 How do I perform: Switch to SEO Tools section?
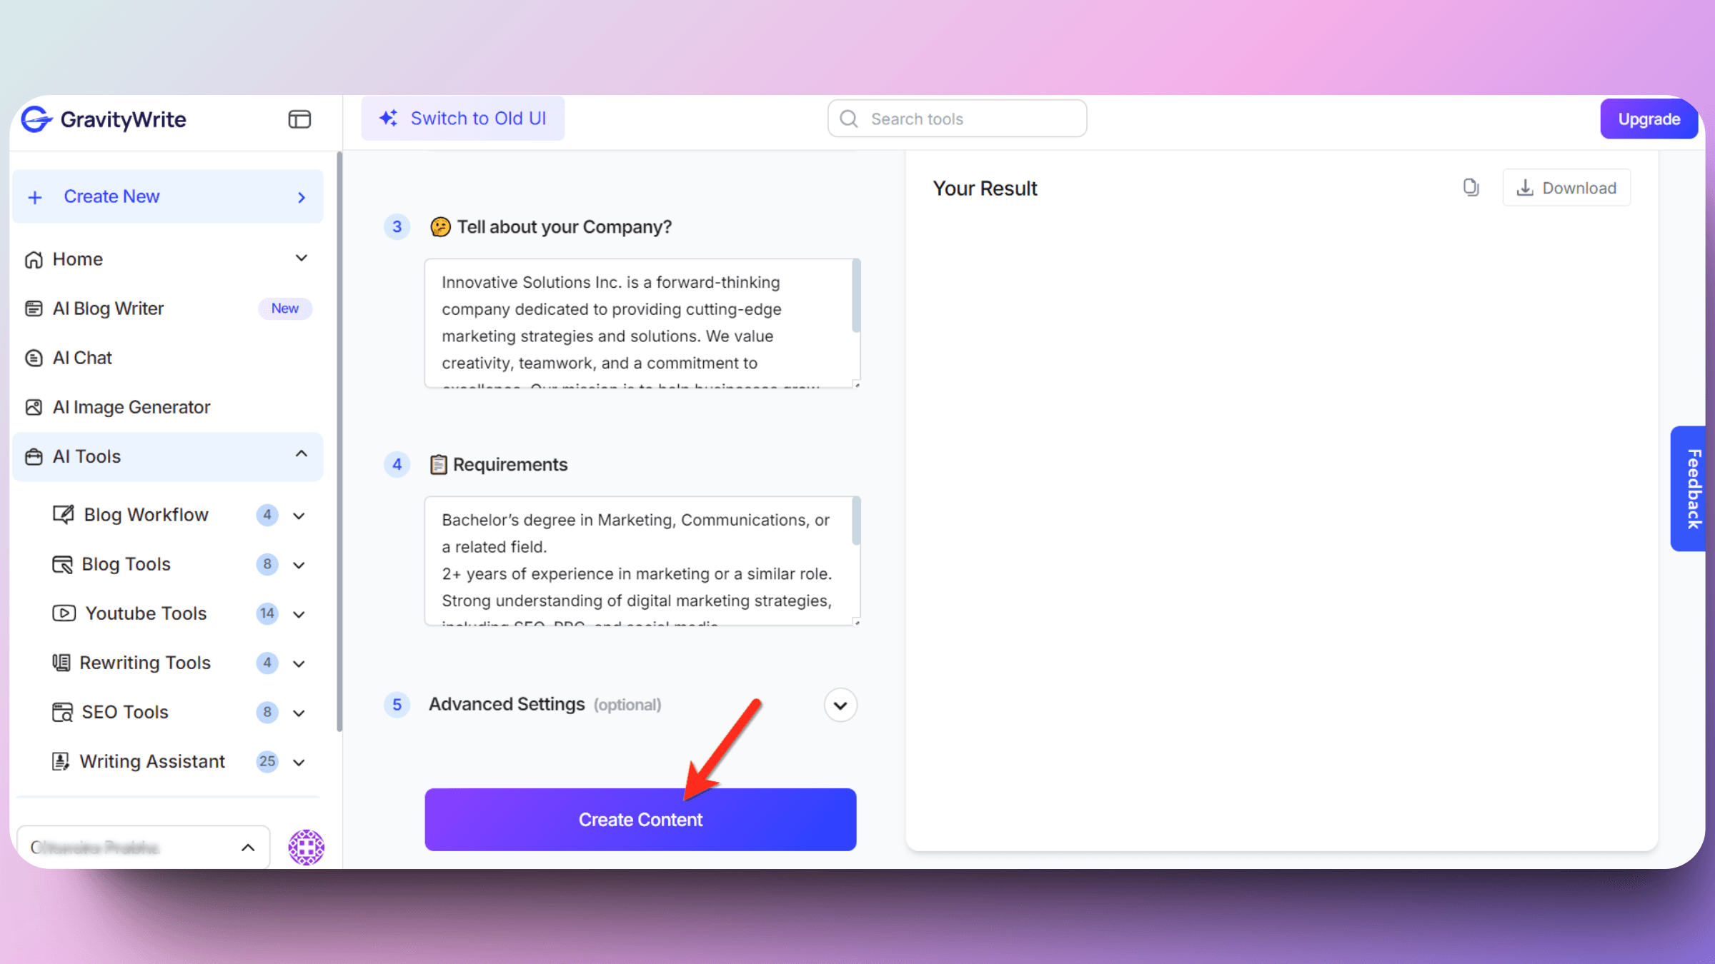click(x=124, y=711)
